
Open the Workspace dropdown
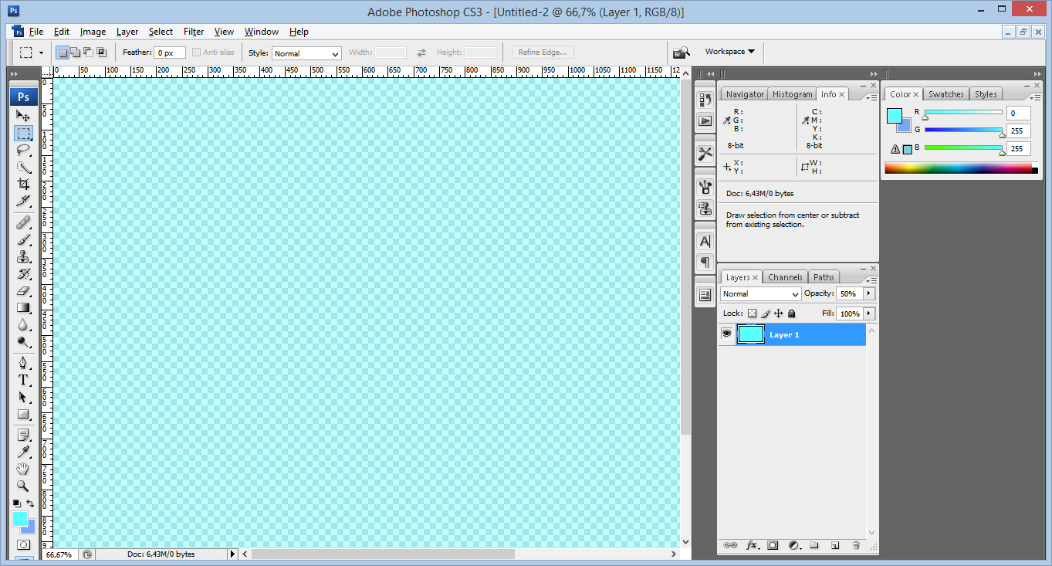tap(729, 52)
